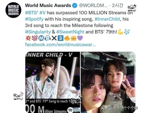This screenshot has height=113, width=141.
Task: Click the Spotify logo in the banner
Action: tap(70, 110)
